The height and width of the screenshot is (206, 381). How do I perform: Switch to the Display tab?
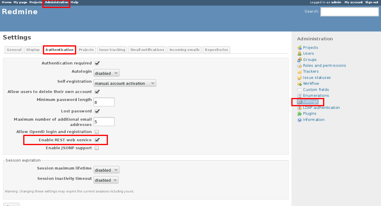[x=33, y=50]
